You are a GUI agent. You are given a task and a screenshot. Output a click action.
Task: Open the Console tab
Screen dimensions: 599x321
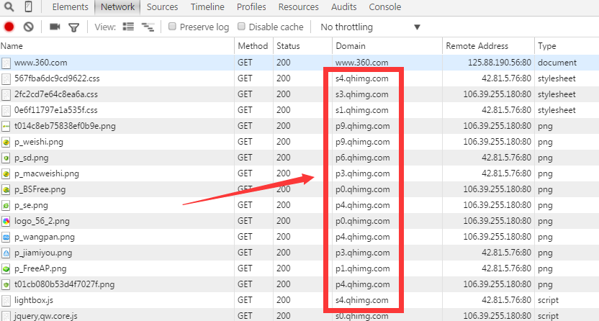tap(385, 7)
